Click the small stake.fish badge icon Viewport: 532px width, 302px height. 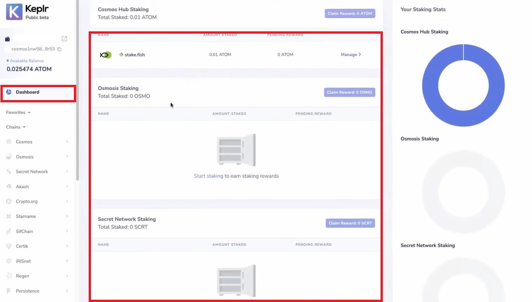121,54
